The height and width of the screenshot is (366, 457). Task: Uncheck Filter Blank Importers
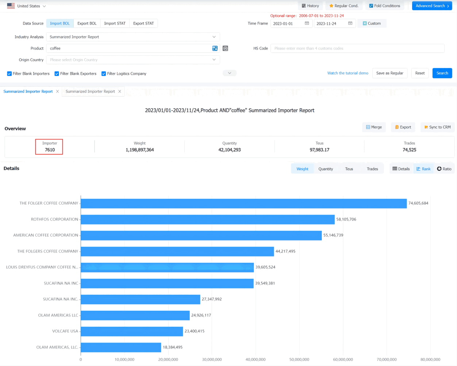pos(9,74)
